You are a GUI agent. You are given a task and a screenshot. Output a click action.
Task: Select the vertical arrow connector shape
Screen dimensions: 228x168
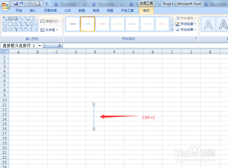94,117
